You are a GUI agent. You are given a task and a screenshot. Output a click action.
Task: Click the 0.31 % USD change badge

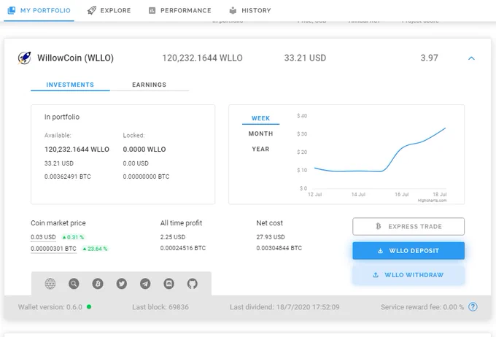pos(73,237)
